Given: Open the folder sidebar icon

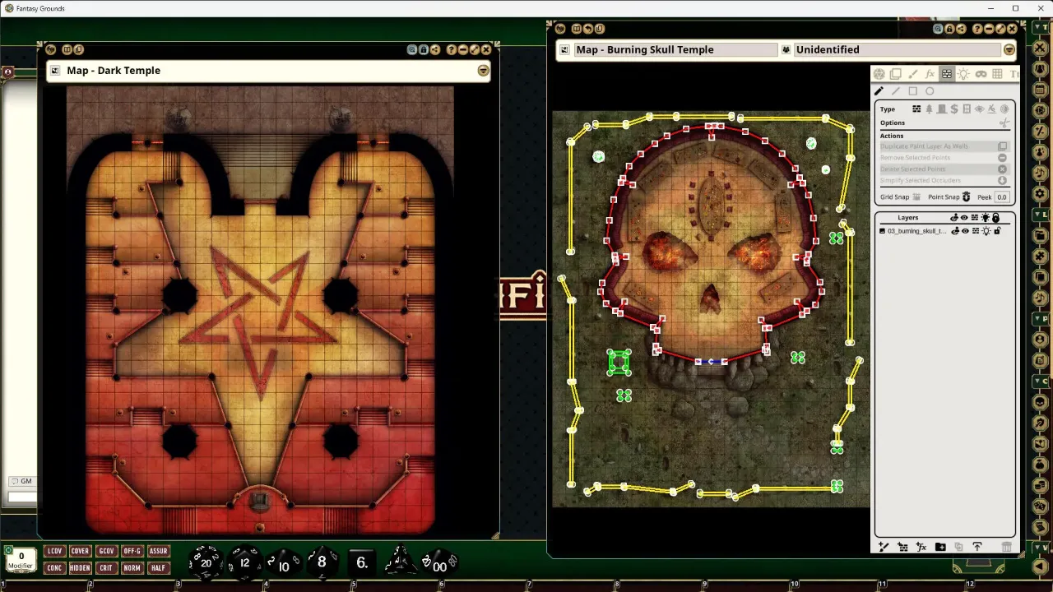Looking at the screenshot, I should tap(1040, 235).
